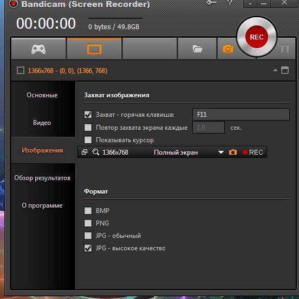Click the Полный экран label in capture bar

(x=175, y=152)
